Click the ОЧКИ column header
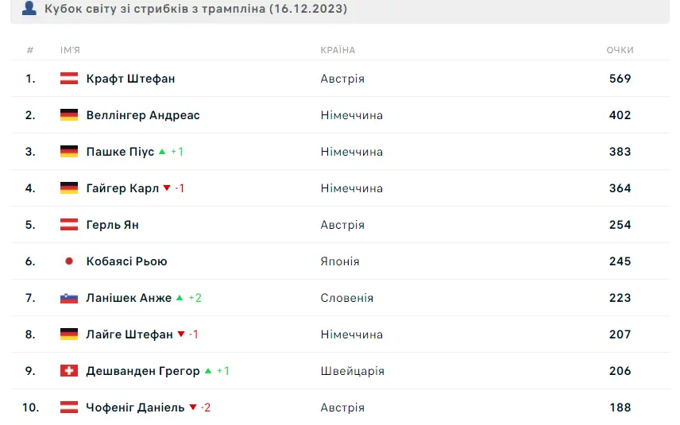The image size is (680, 425). point(620,50)
